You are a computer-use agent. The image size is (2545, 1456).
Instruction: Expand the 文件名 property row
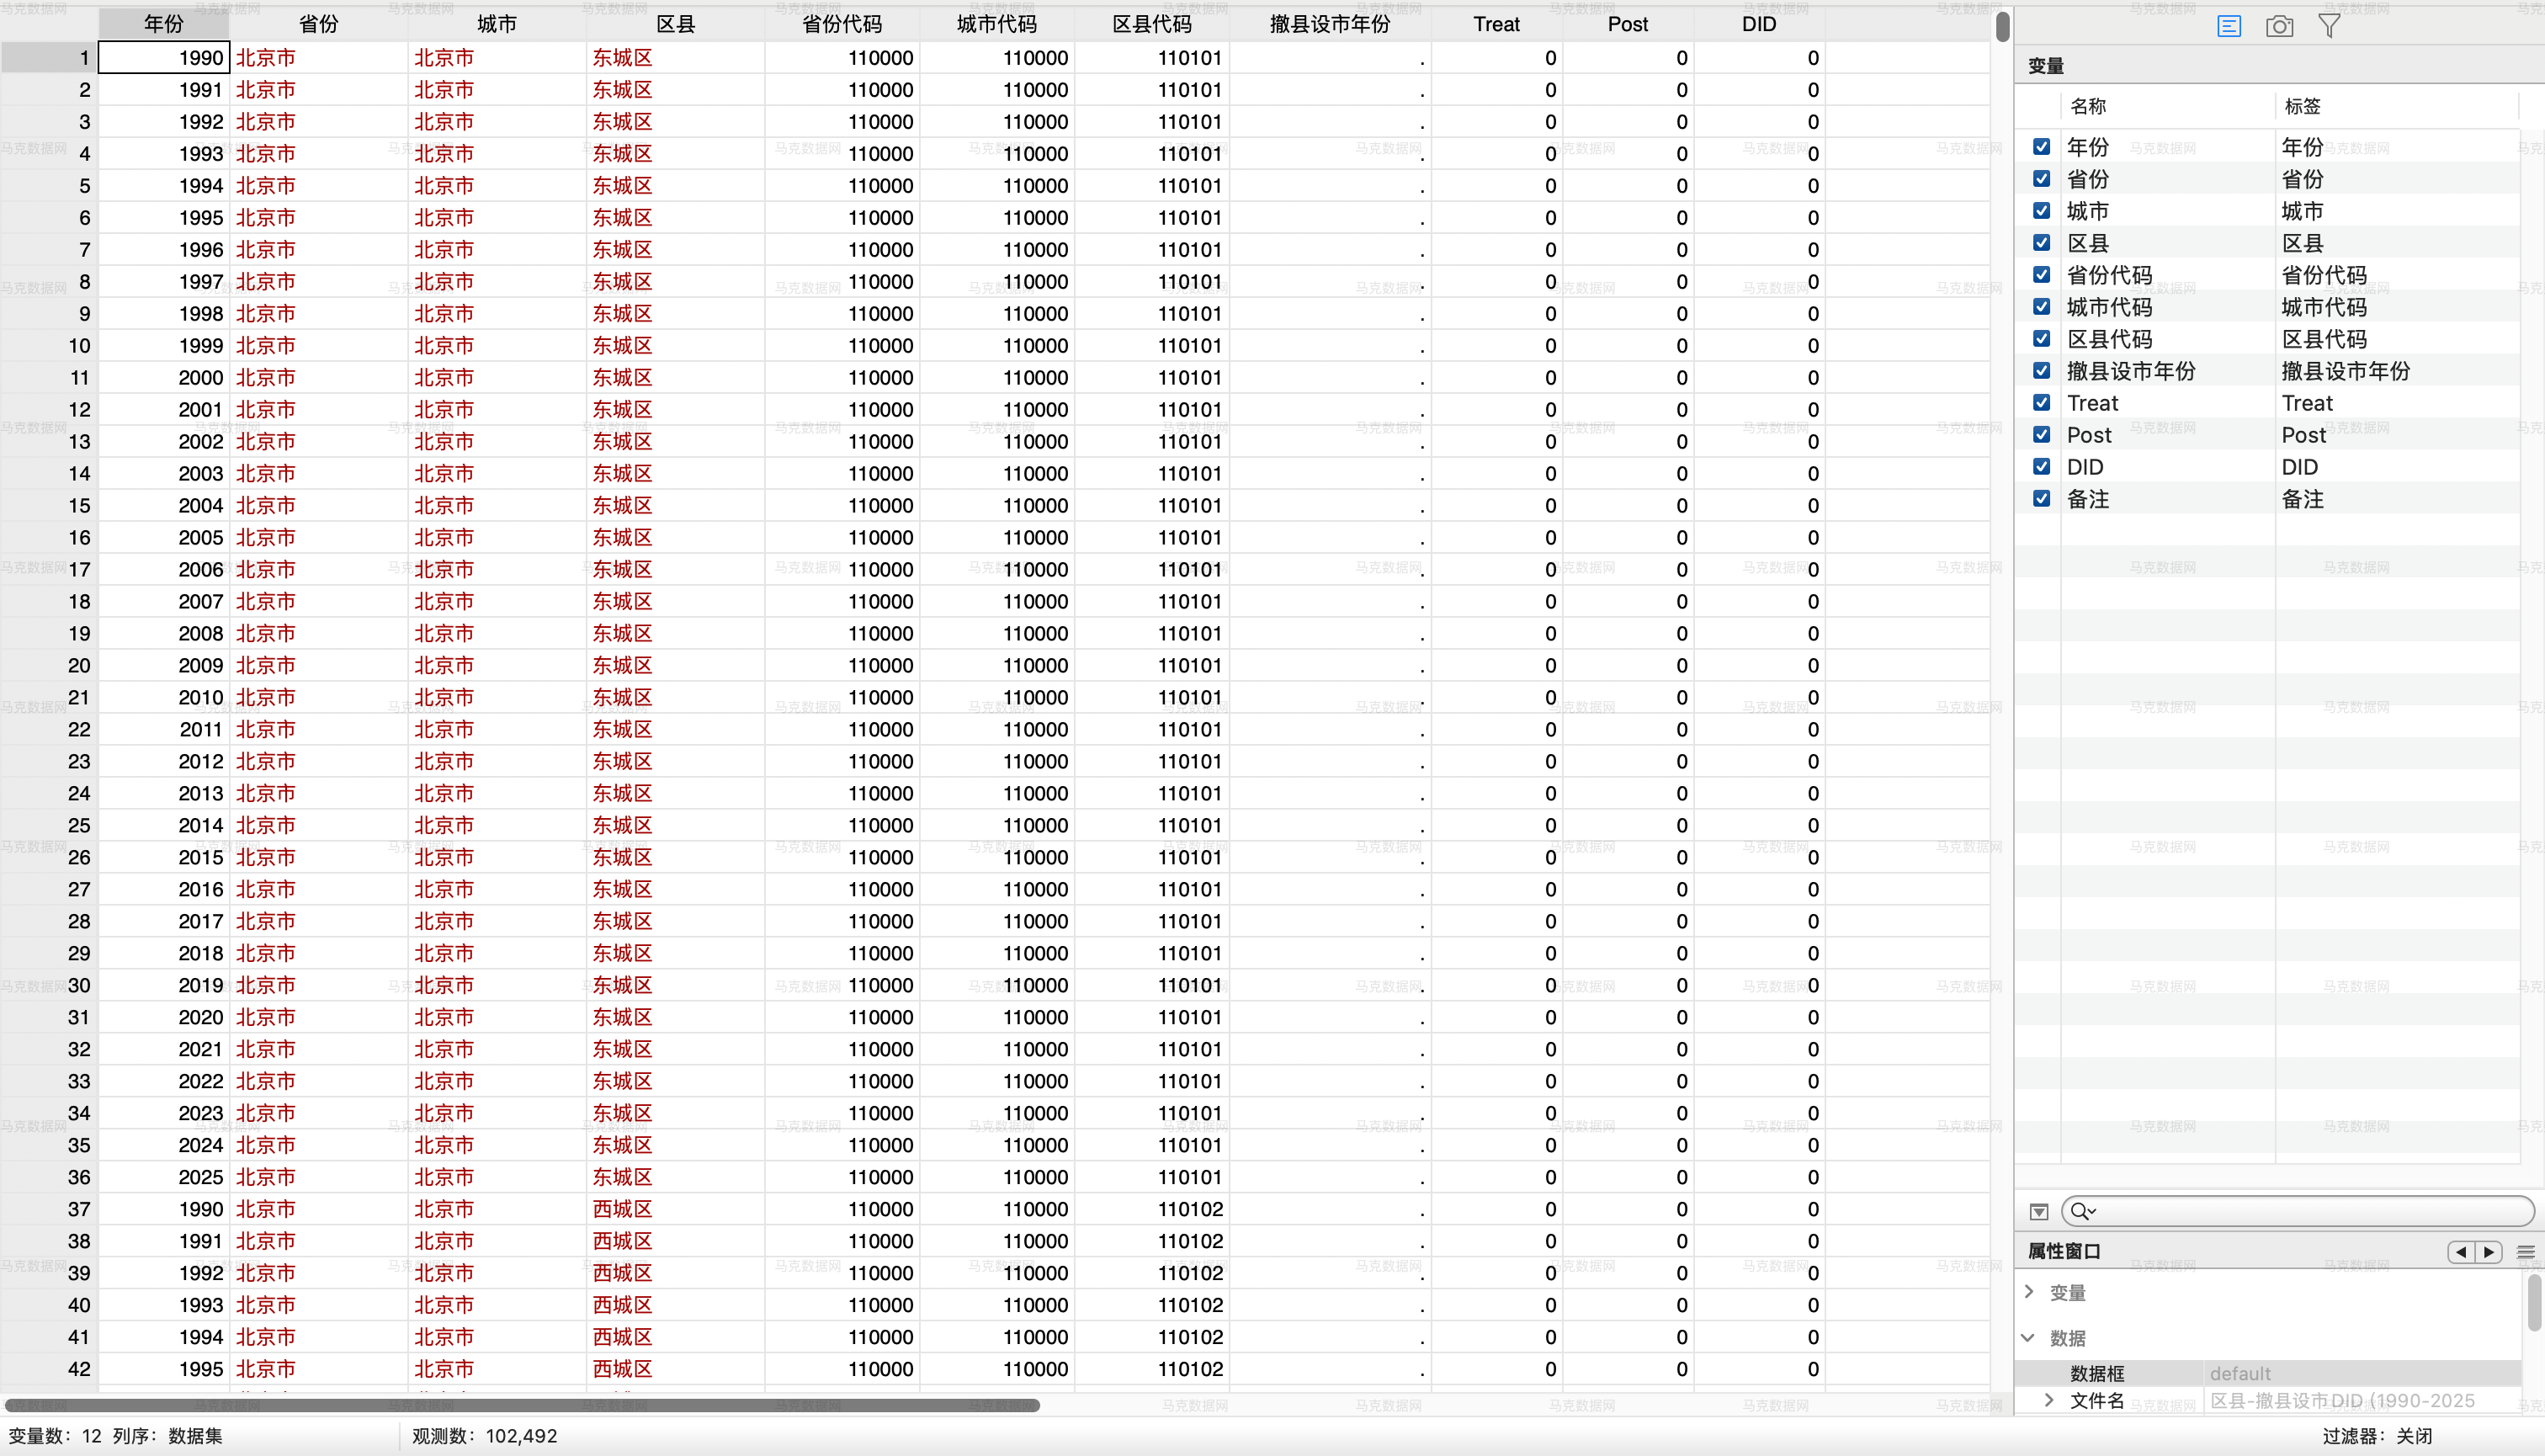tap(2049, 1400)
